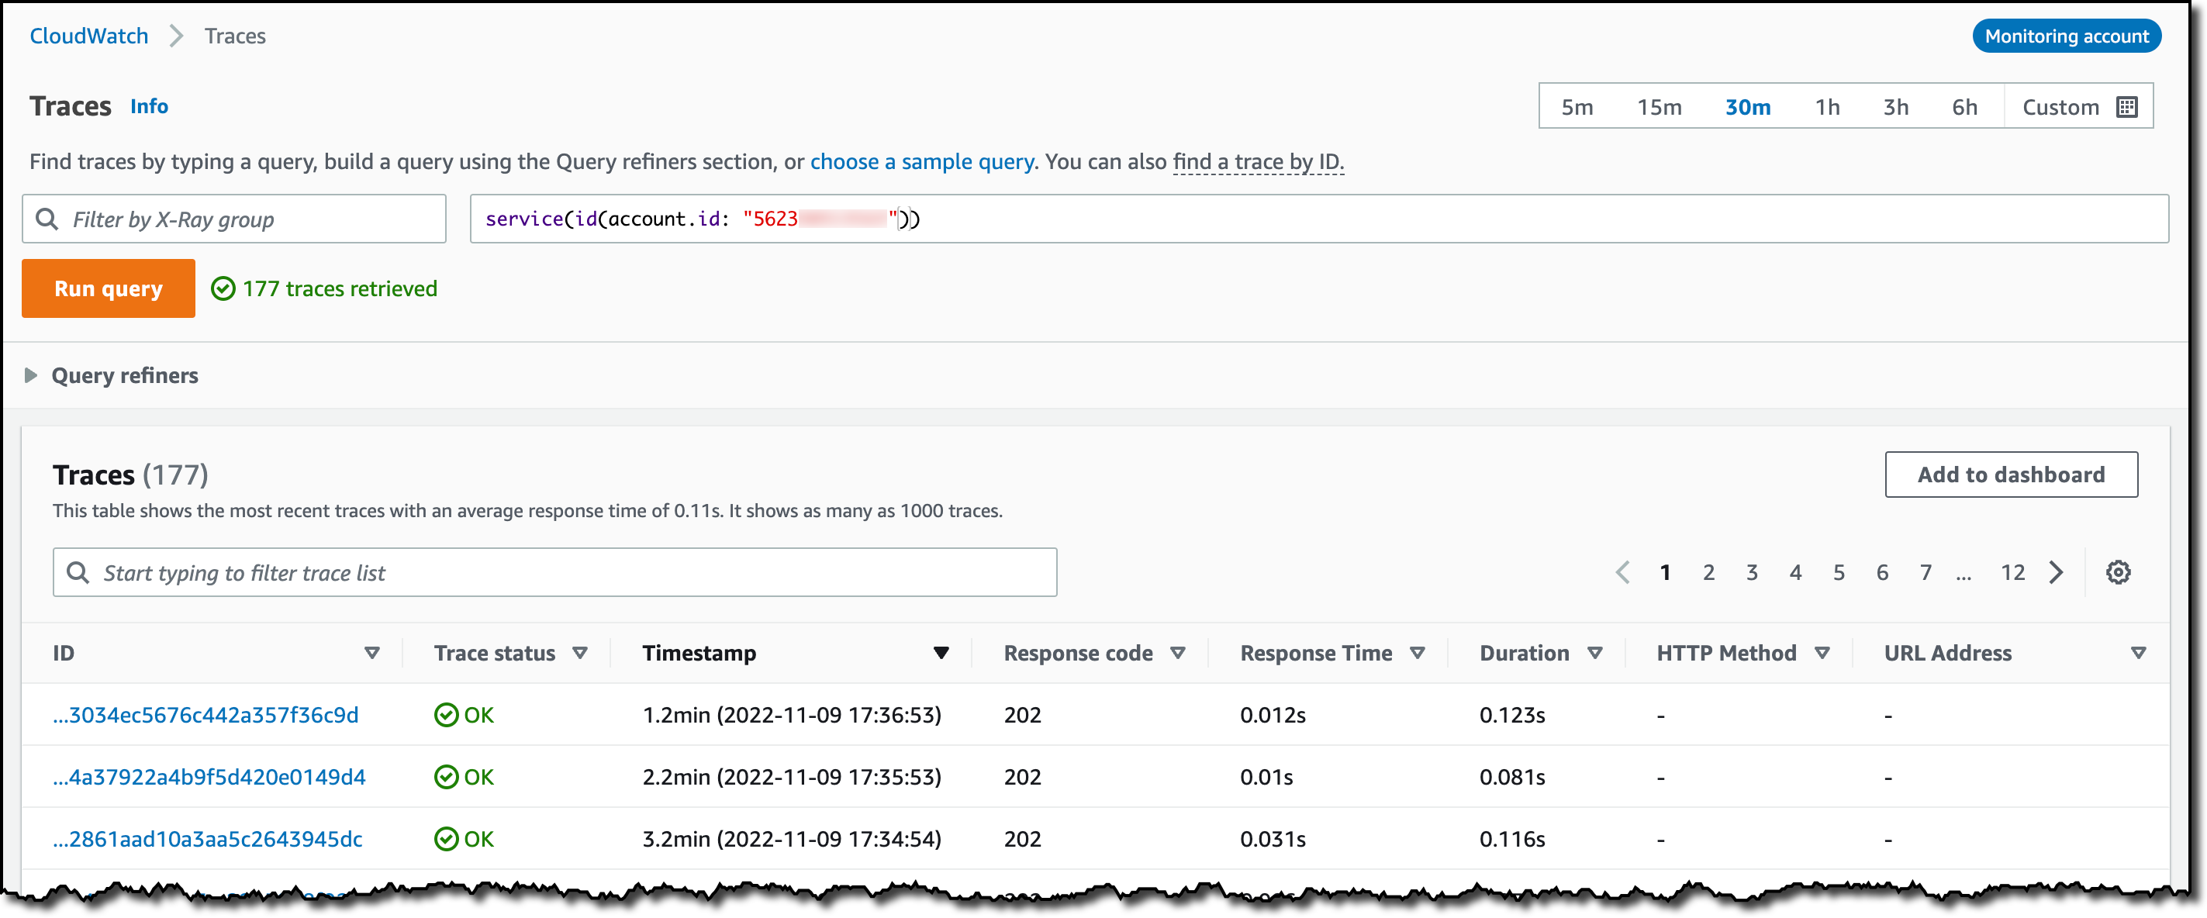This screenshot has height=918, width=2207.
Task: Sort by URL Address arrow
Action: click(x=2138, y=653)
